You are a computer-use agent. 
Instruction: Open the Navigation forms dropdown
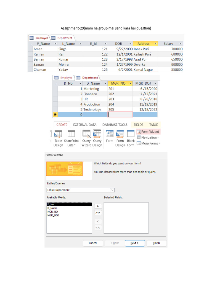tap(148, 138)
